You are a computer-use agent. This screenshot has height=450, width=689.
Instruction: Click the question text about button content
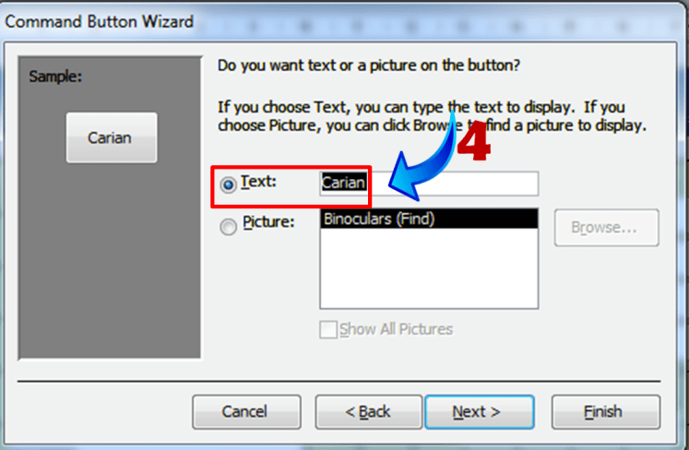[x=369, y=65]
